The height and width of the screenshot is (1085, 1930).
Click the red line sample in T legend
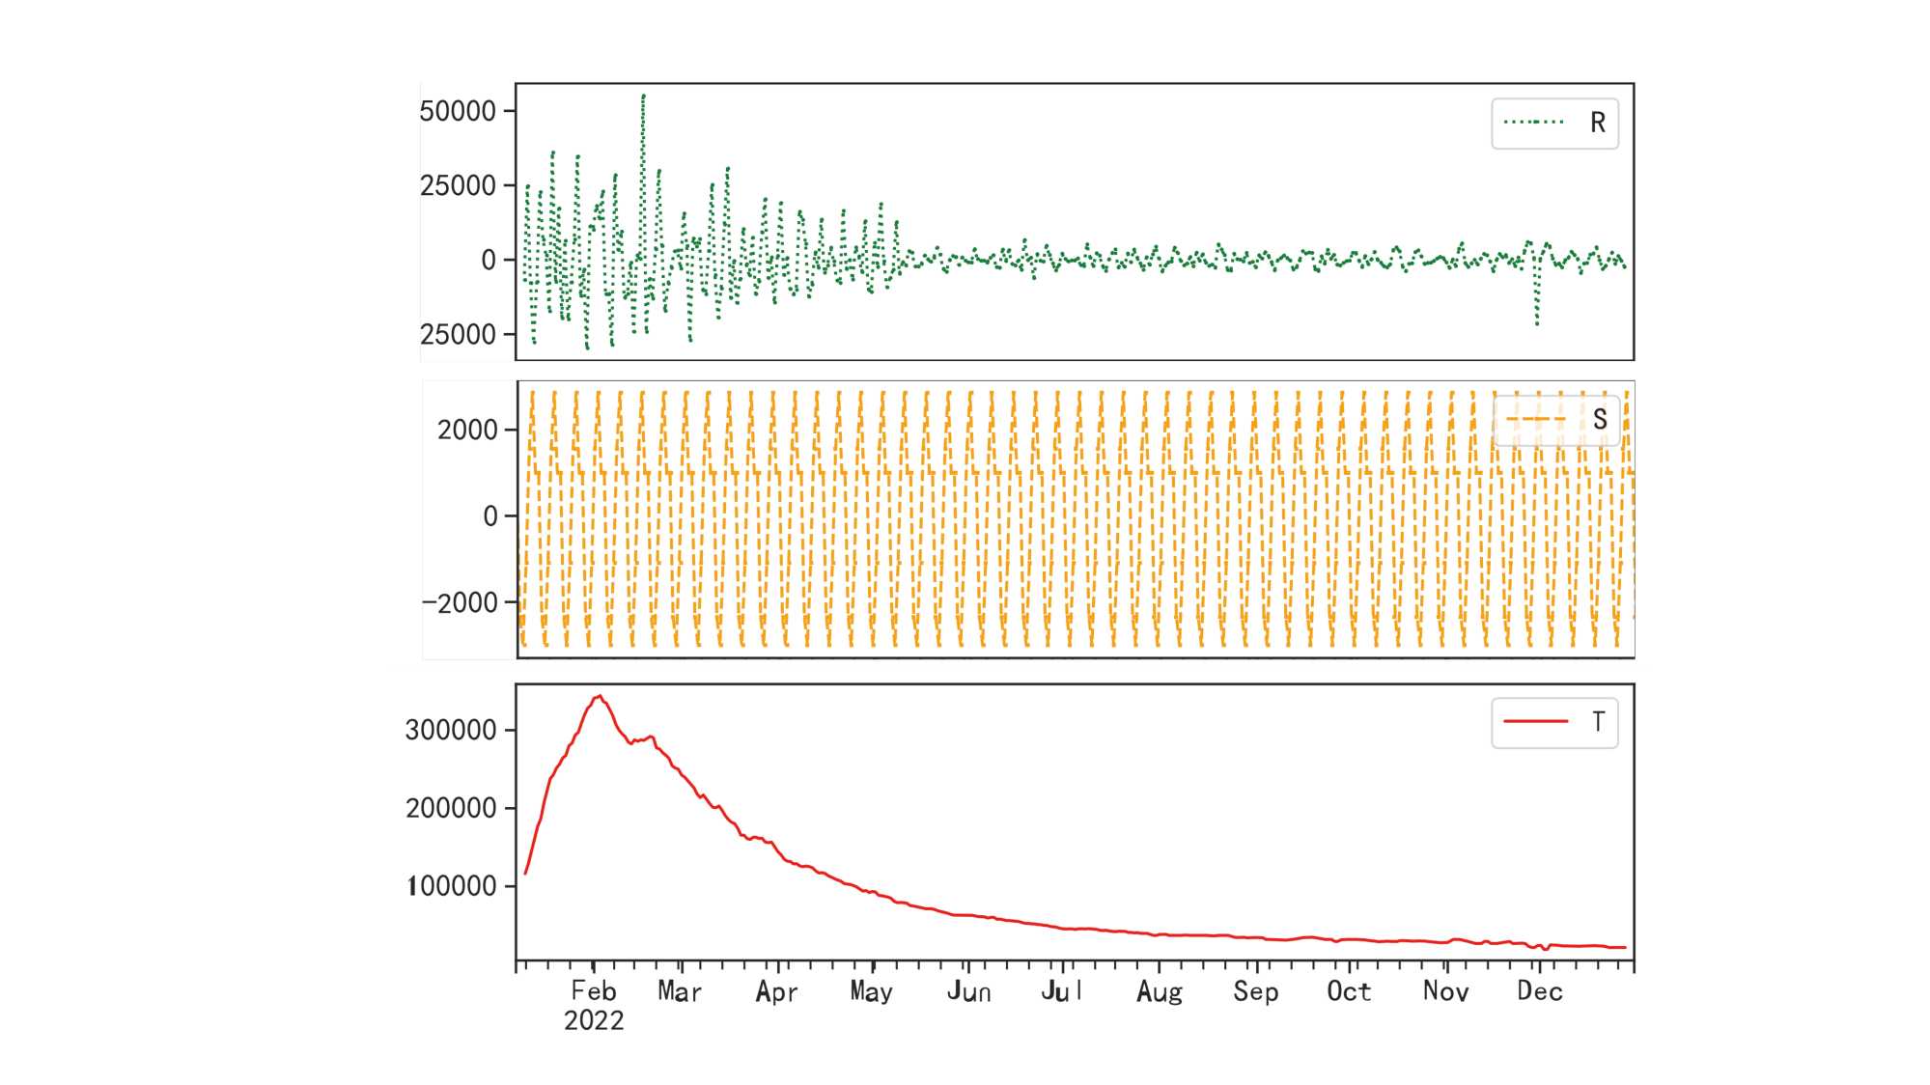1535,721
